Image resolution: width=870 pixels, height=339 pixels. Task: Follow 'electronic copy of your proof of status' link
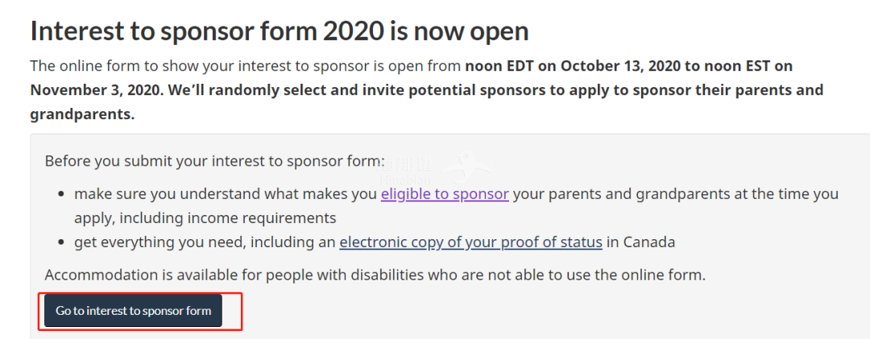pyautogui.click(x=470, y=242)
